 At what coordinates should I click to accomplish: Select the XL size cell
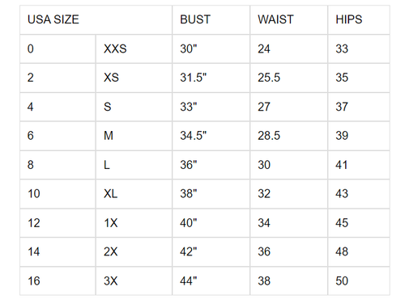pyautogui.click(x=134, y=194)
